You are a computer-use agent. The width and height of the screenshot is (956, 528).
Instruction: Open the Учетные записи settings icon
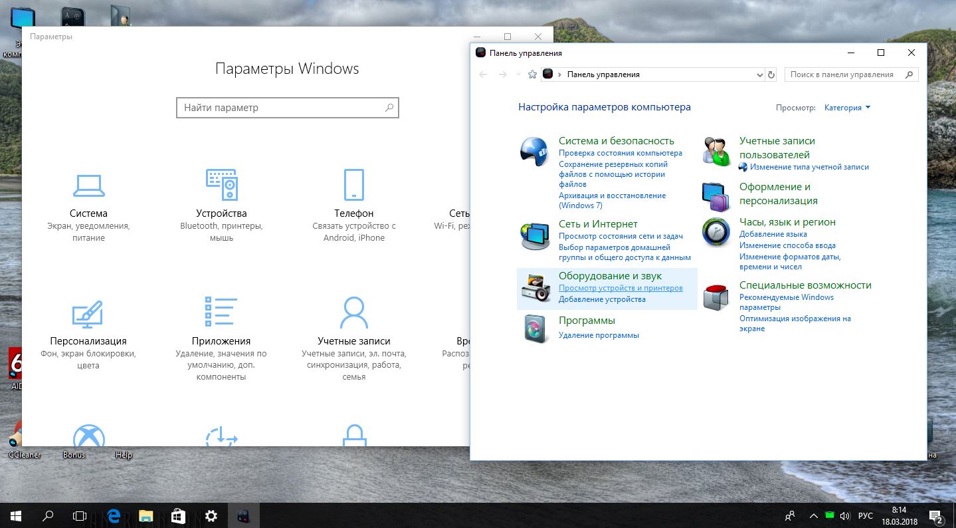point(353,313)
